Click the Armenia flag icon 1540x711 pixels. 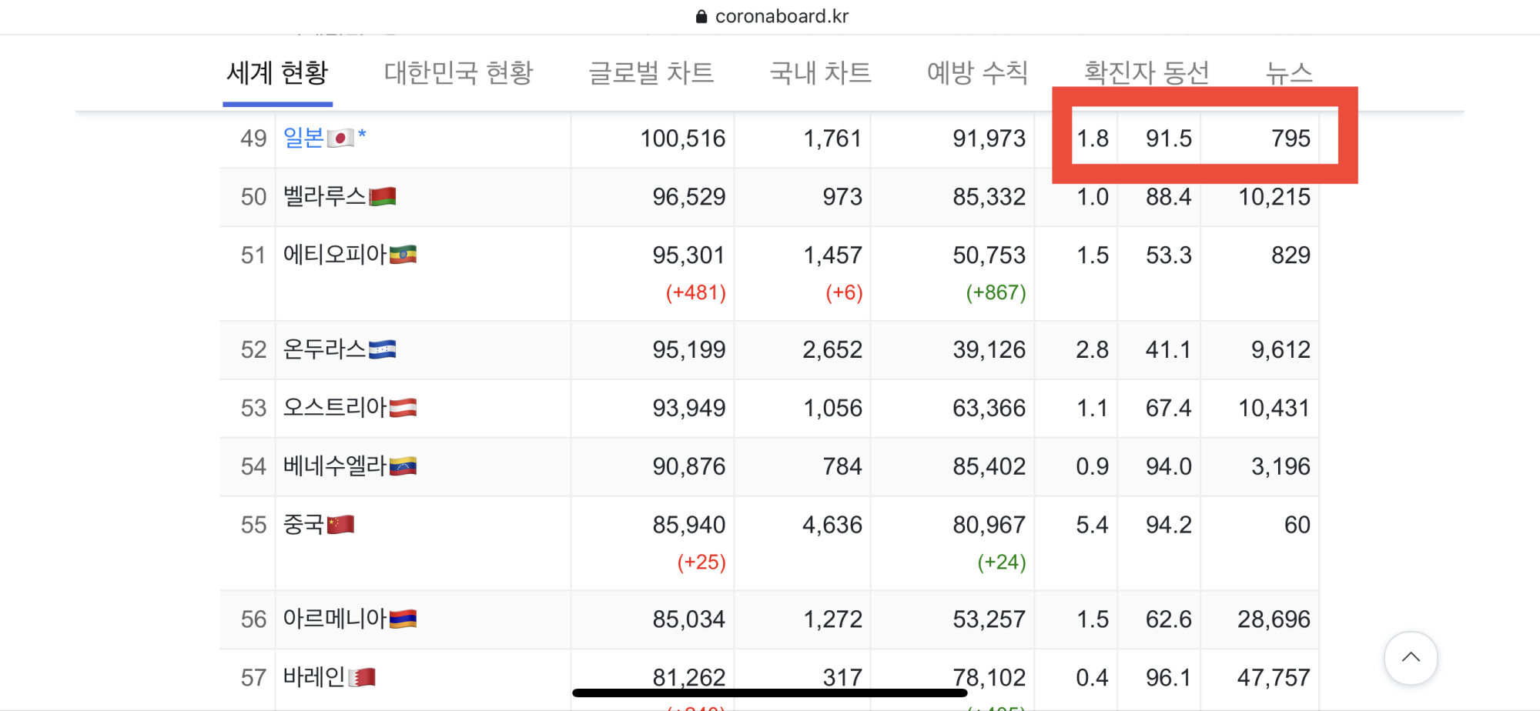(x=403, y=619)
